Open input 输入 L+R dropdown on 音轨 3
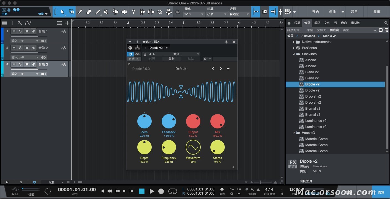 25,74
